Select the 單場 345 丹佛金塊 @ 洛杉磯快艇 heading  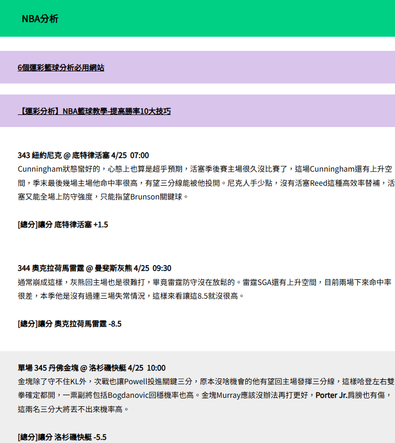click(92, 368)
